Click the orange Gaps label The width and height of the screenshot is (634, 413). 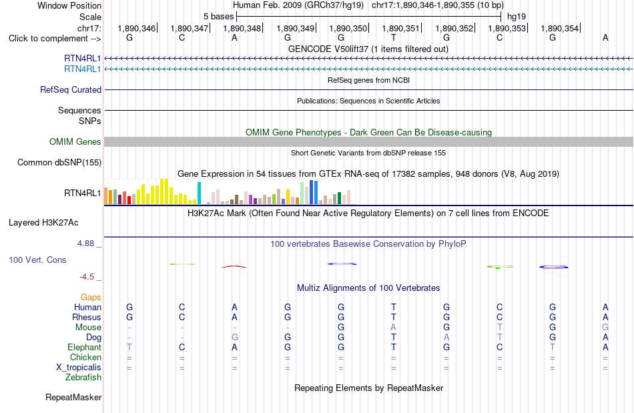pyautogui.click(x=91, y=297)
